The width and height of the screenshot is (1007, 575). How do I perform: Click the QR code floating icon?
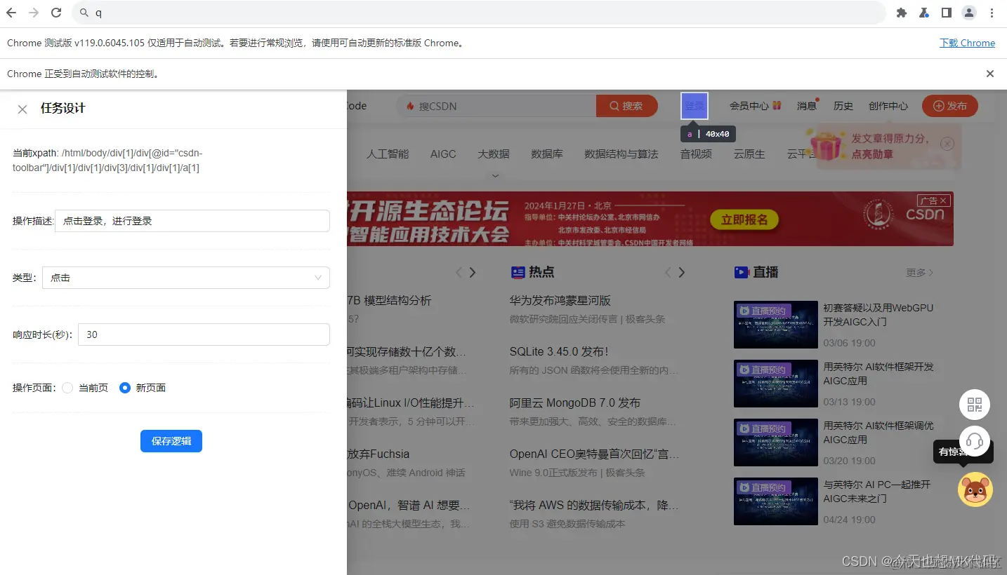click(x=975, y=405)
